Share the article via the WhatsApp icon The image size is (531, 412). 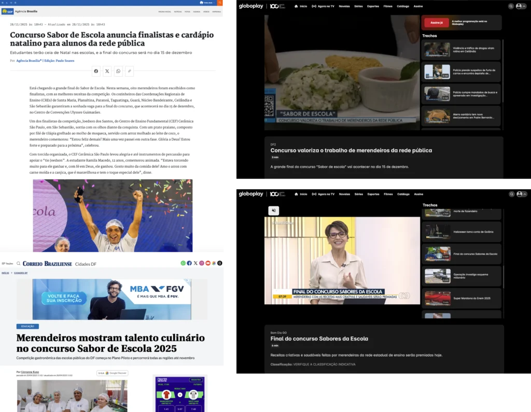[118, 71]
